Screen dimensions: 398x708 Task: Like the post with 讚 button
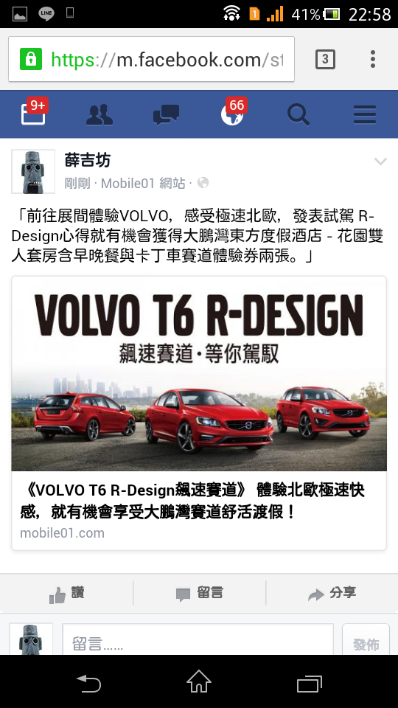click(x=67, y=594)
